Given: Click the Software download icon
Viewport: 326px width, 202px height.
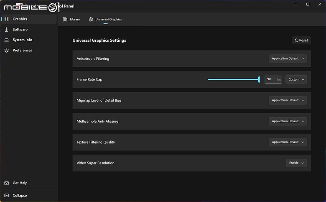Looking at the screenshot, I should tap(6, 30).
